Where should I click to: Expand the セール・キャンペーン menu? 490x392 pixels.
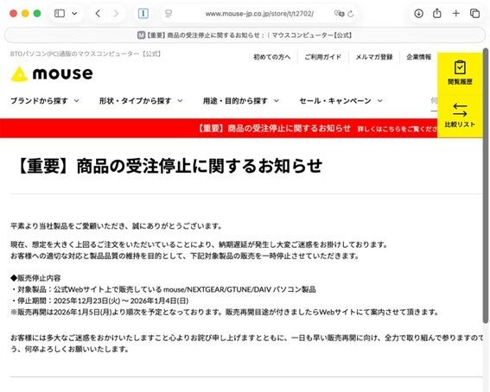click(x=341, y=101)
